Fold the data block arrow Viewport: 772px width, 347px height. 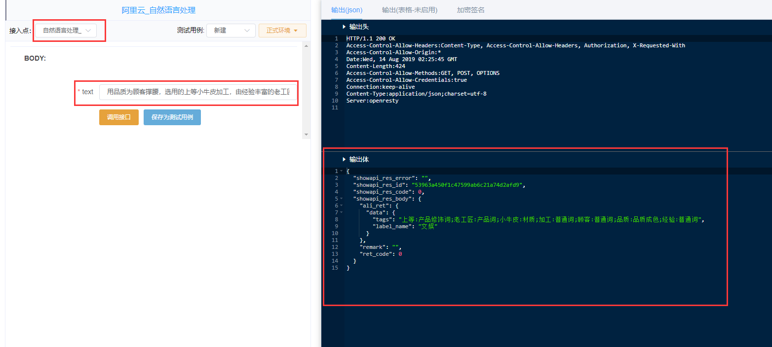[x=341, y=212]
